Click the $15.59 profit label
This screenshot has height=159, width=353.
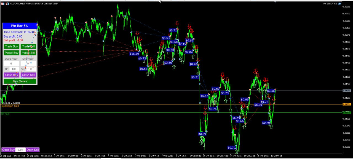click(x=134, y=54)
